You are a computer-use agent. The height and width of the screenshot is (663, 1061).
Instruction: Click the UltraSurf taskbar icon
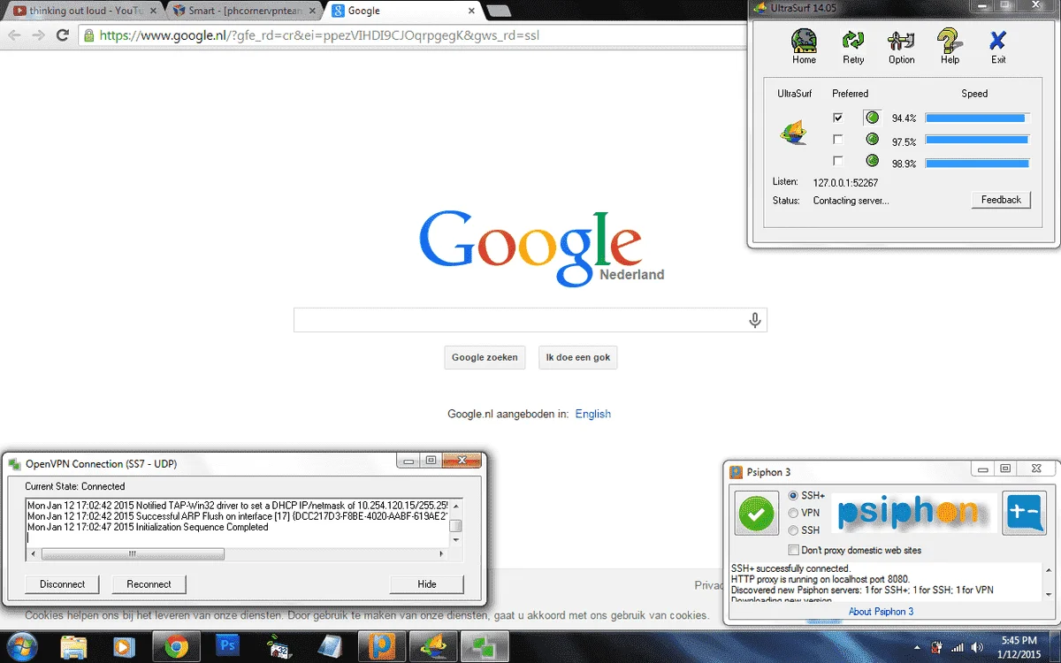point(432,647)
